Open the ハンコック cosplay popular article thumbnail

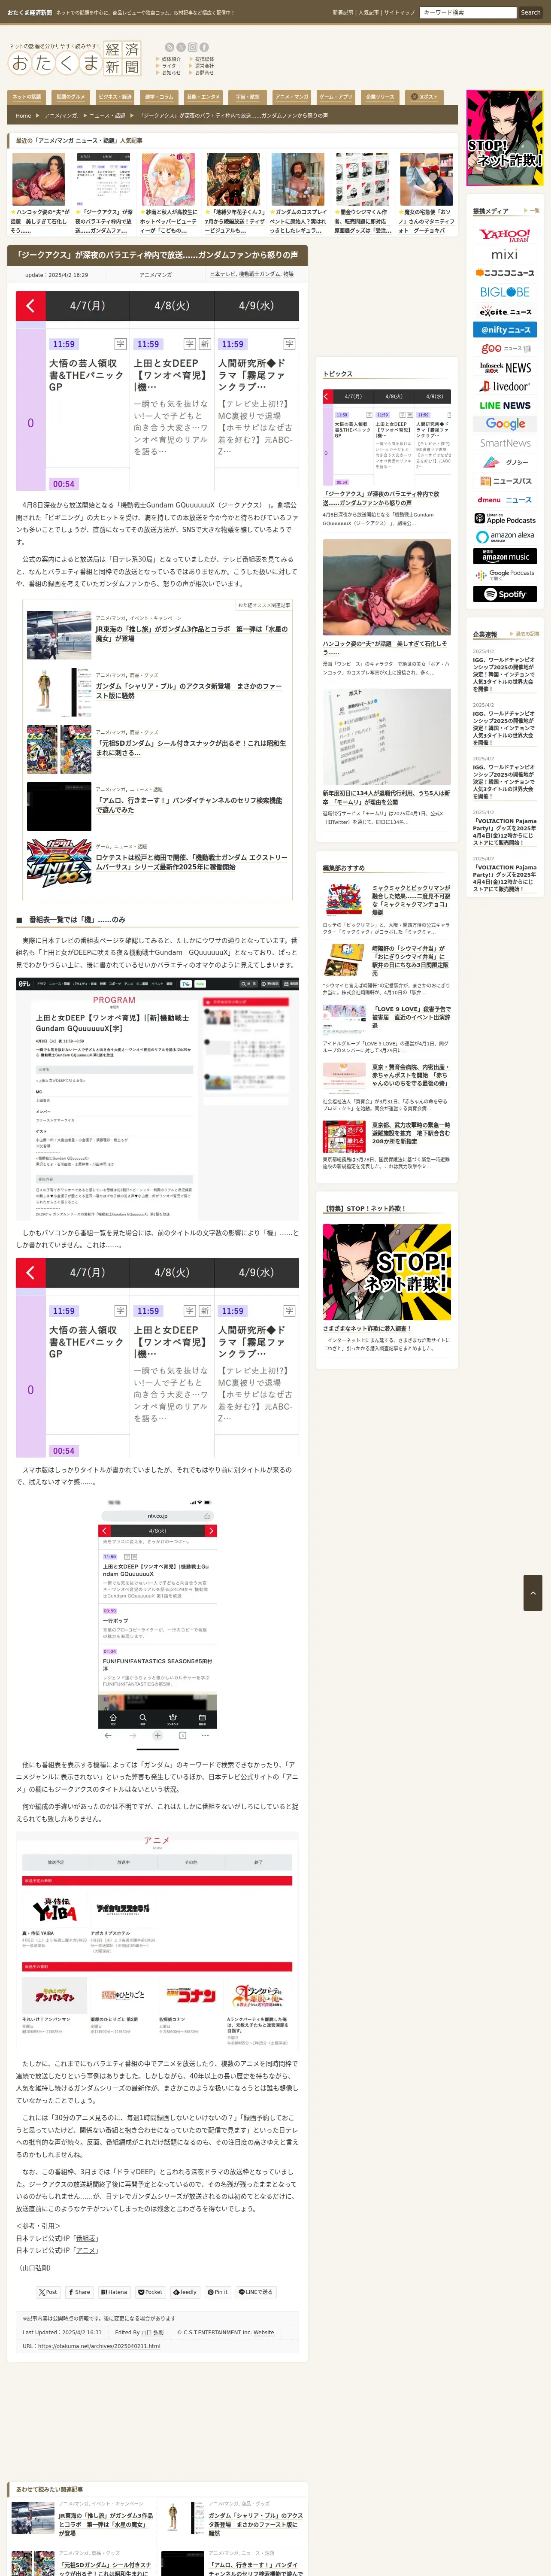[38, 179]
